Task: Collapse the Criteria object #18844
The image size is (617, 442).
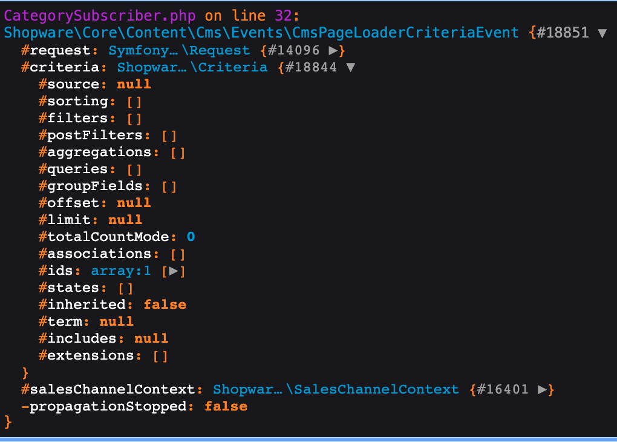Action: point(351,67)
